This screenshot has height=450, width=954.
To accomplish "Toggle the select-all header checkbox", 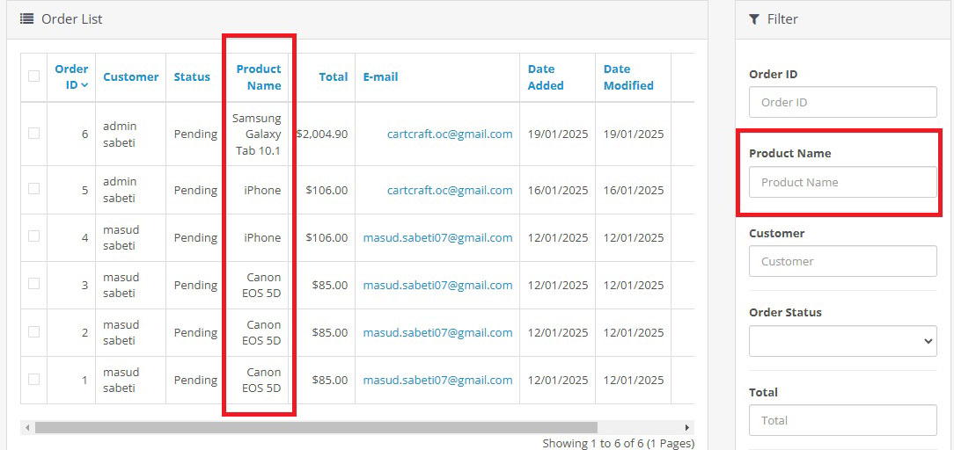I will pos(34,76).
